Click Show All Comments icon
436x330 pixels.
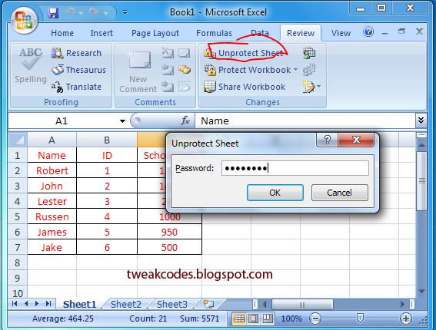pyautogui.click(x=185, y=70)
